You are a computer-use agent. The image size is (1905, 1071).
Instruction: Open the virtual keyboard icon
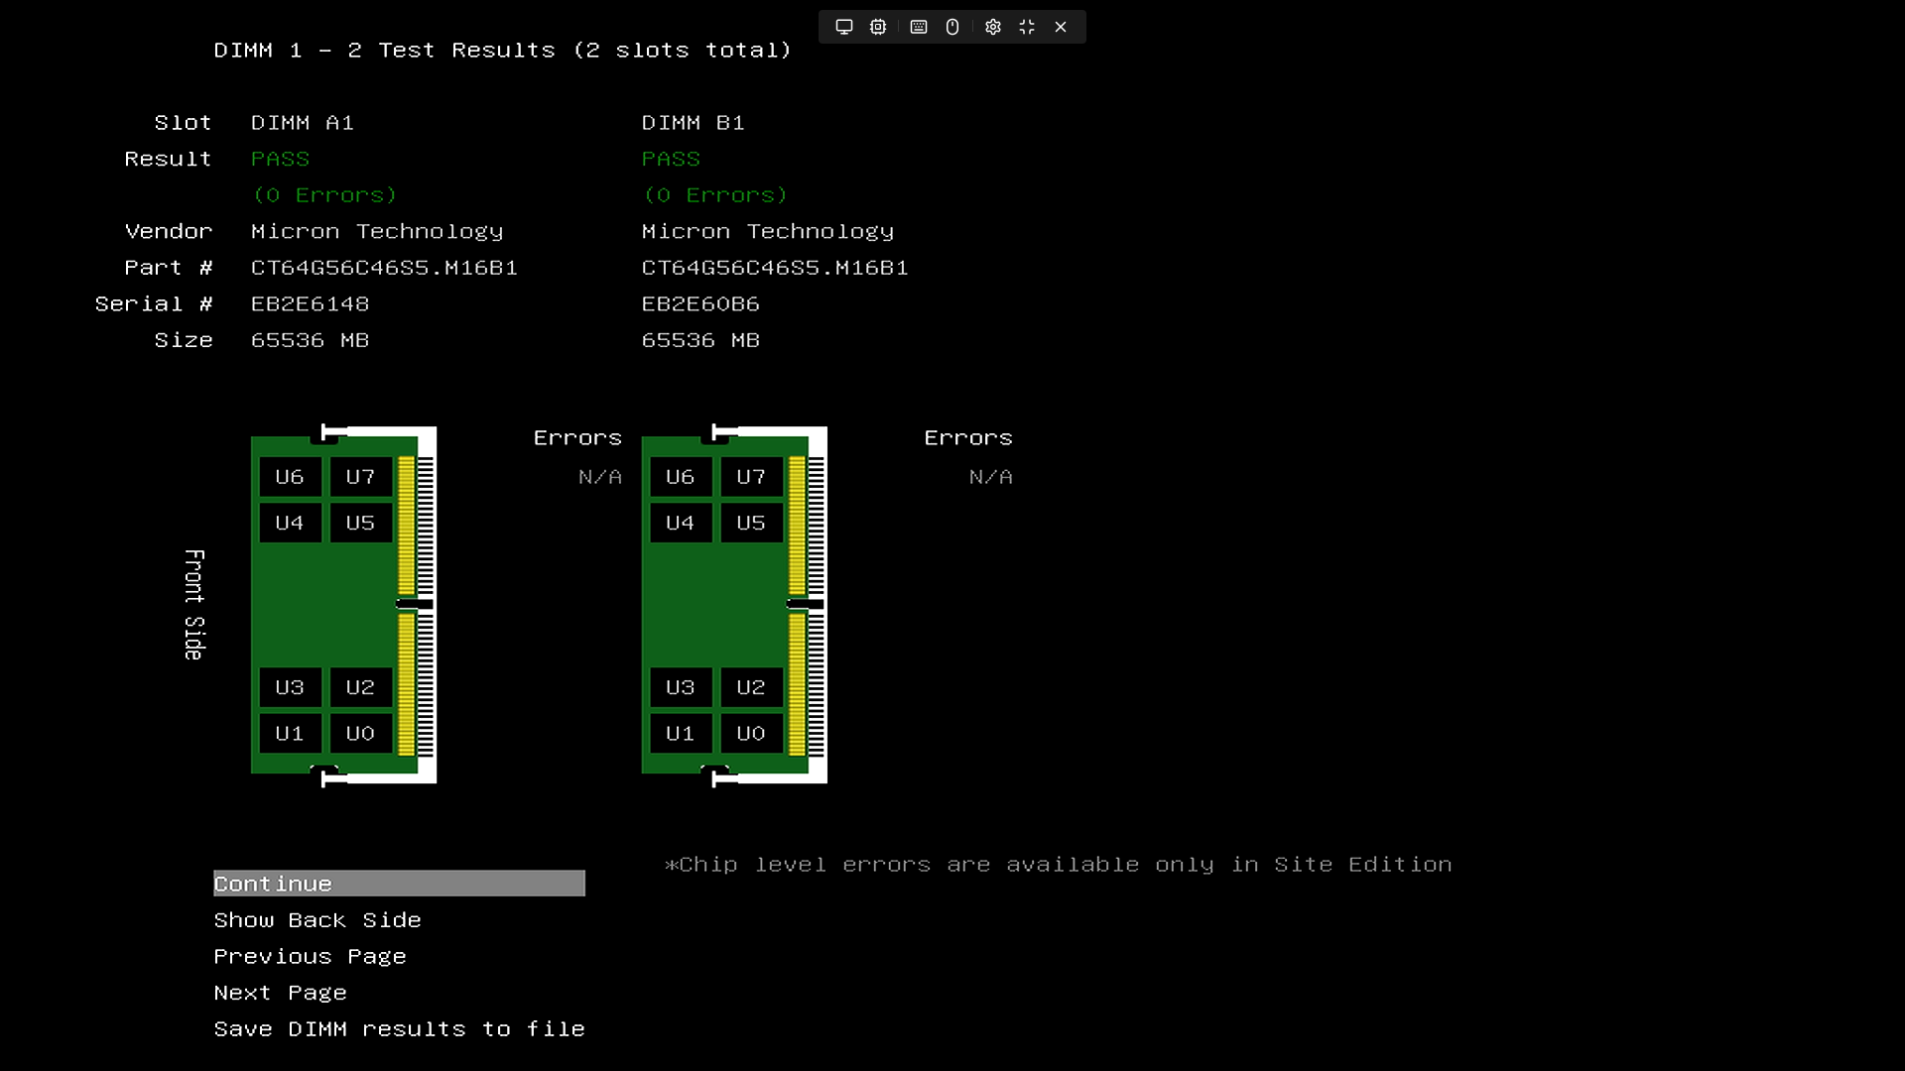(x=919, y=27)
